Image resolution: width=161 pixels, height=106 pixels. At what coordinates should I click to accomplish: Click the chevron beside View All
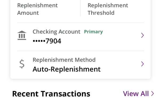click(x=152, y=94)
